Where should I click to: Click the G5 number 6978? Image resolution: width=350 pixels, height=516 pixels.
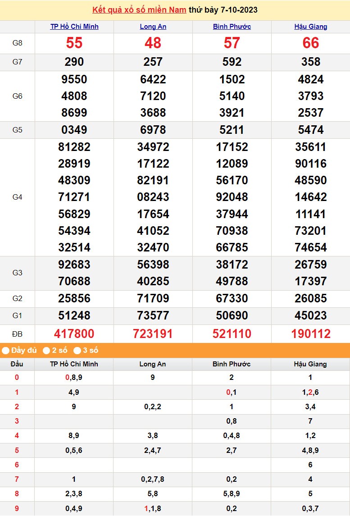(153, 130)
